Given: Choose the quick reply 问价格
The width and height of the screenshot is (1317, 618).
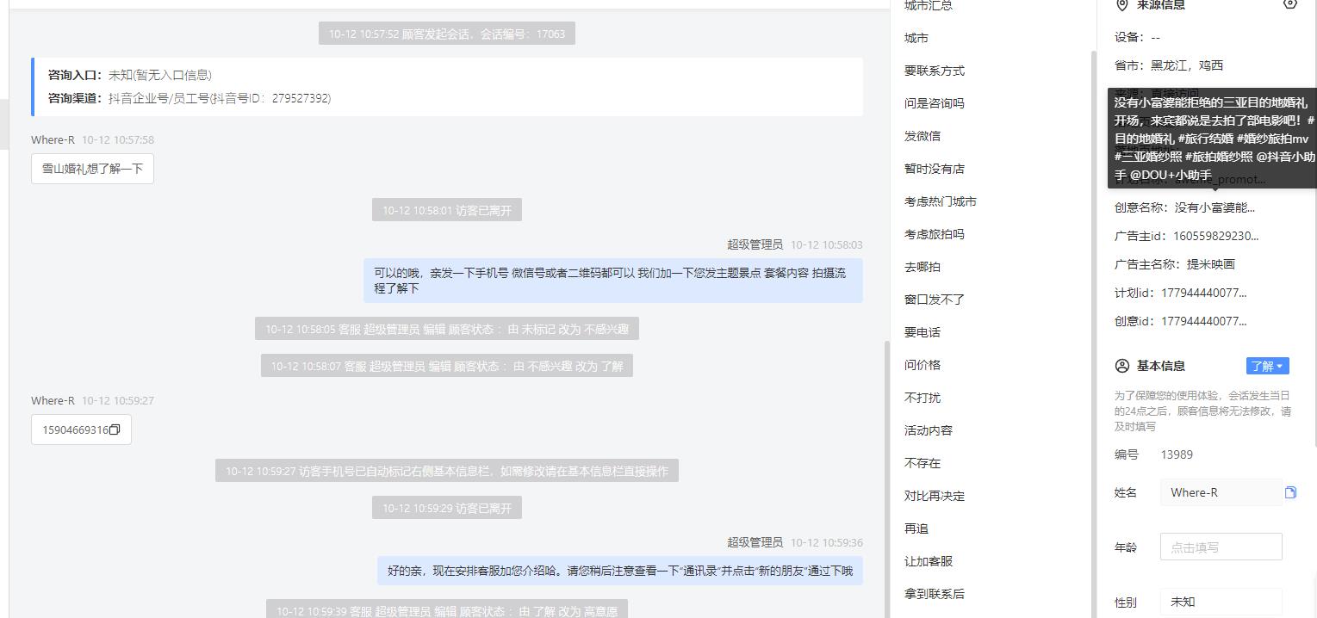Looking at the screenshot, I should (x=923, y=365).
